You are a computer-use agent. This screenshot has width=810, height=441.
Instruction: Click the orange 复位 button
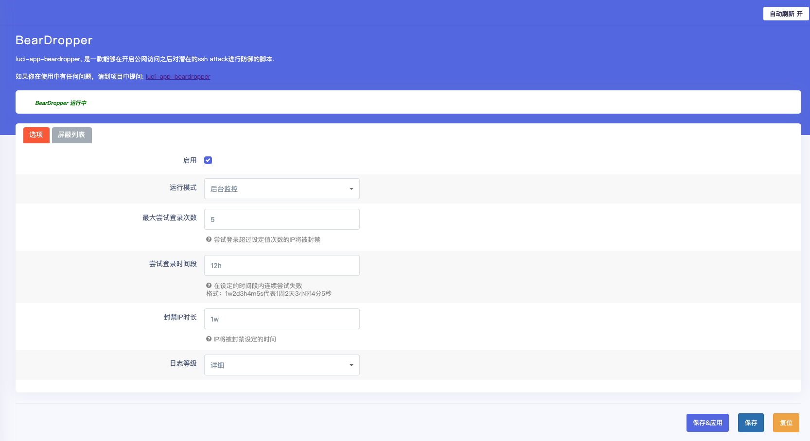tap(786, 423)
